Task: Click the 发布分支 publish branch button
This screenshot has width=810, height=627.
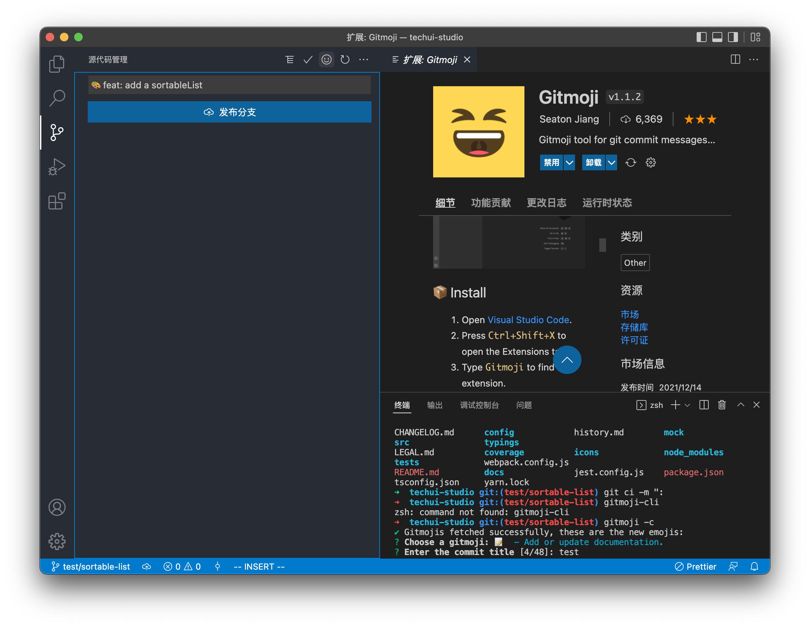Action: pyautogui.click(x=229, y=112)
